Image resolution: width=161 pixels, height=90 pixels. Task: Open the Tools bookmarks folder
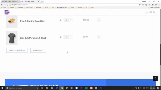point(91,7)
